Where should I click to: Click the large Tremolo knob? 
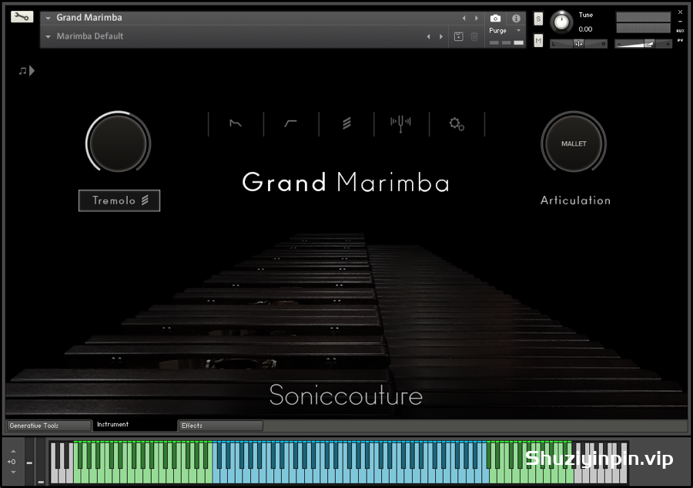(x=118, y=143)
